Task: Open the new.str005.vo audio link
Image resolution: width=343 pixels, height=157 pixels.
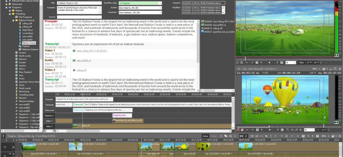Action: tap(84, 60)
